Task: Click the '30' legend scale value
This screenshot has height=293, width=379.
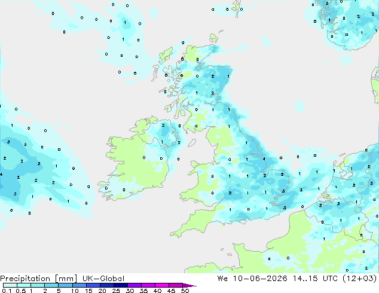Action: [x=130, y=291]
